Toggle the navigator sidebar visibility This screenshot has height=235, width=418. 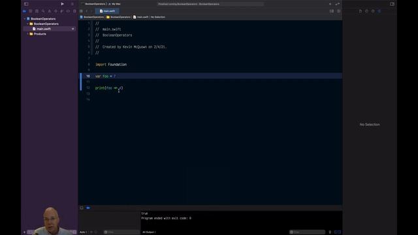[26, 4]
